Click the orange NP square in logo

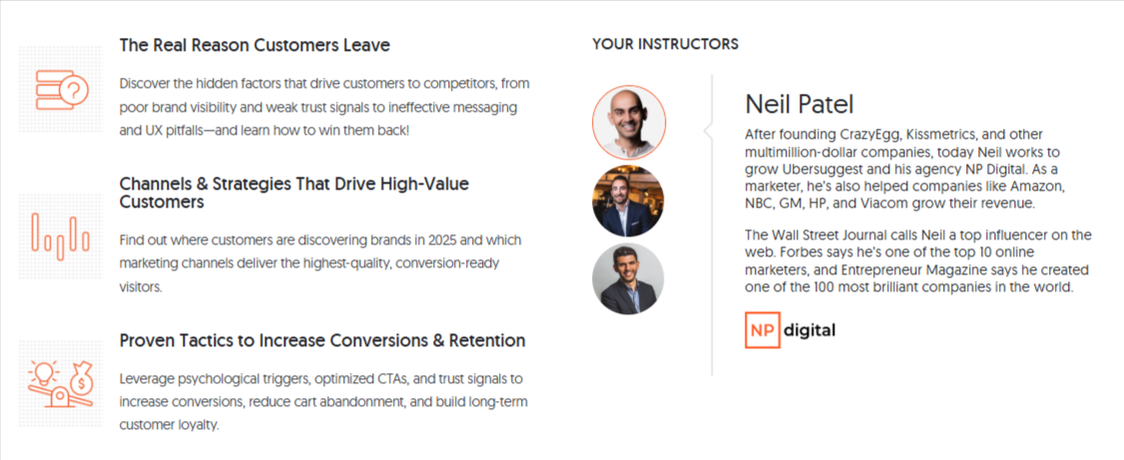pyautogui.click(x=762, y=330)
